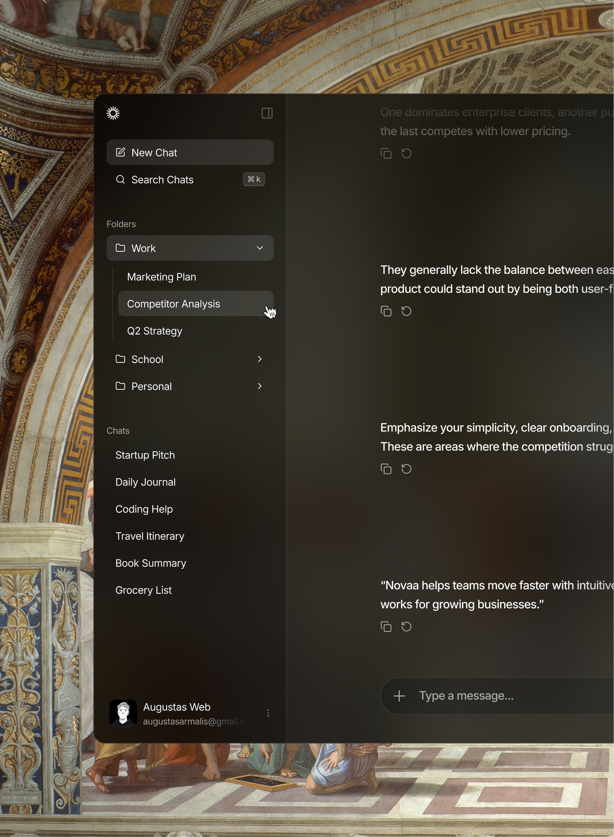Viewport: 614px width, 837px height.
Task: Toggle the sidebar collapse panel icon
Action: pyautogui.click(x=267, y=113)
